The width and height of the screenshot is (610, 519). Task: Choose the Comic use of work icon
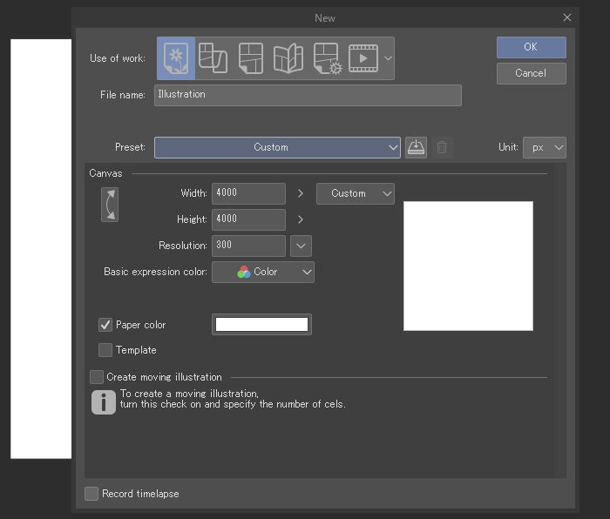pos(251,58)
